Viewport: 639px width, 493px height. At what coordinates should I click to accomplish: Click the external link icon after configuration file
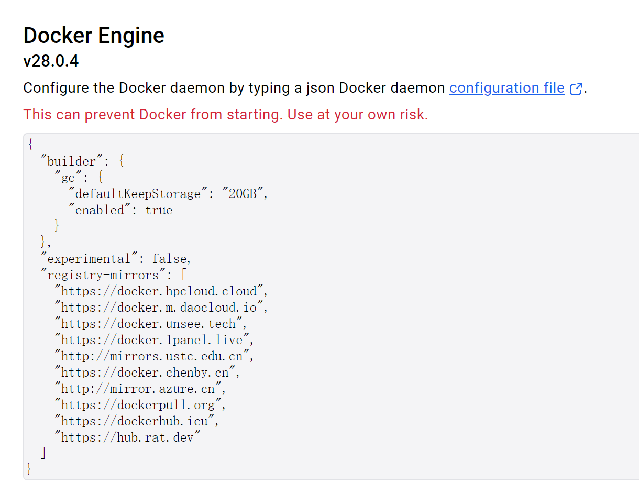(576, 89)
